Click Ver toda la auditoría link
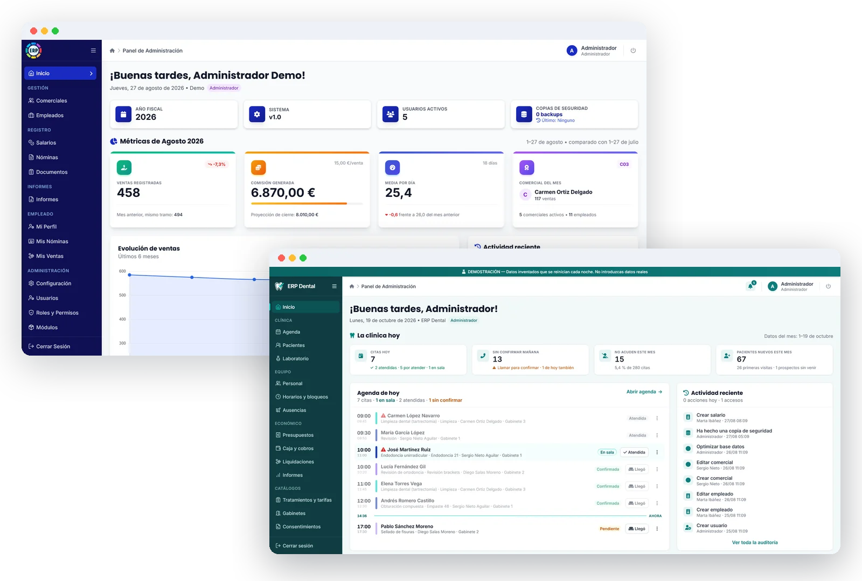The height and width of the screenshot is (581, 862). point(755,542)
